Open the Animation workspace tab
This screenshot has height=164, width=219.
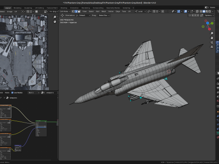[74, 8]
